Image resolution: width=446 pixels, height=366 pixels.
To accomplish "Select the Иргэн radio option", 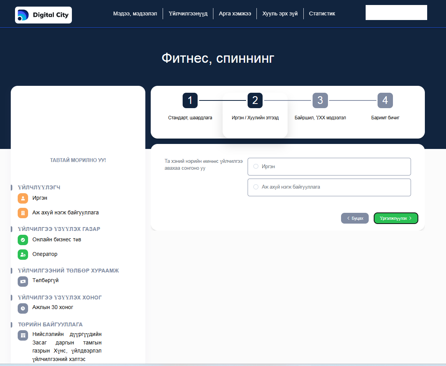I will (x=256, y=167).
